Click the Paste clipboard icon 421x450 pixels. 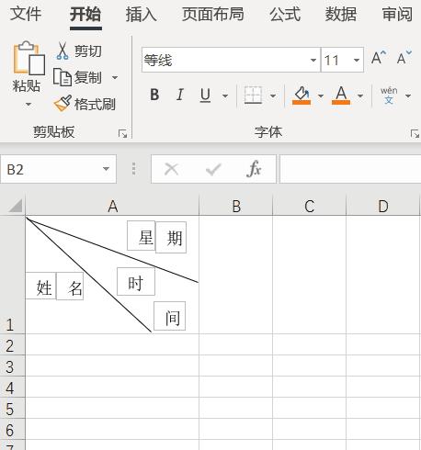coord(28,58)
